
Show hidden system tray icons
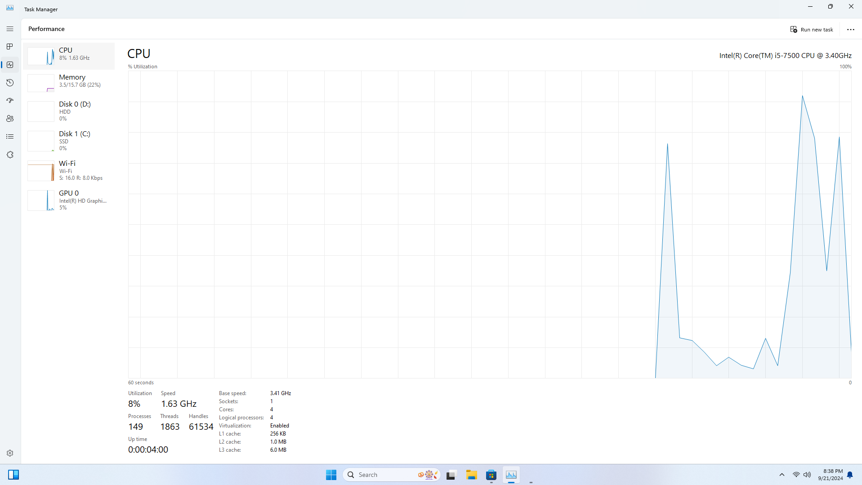coord(782,475)
